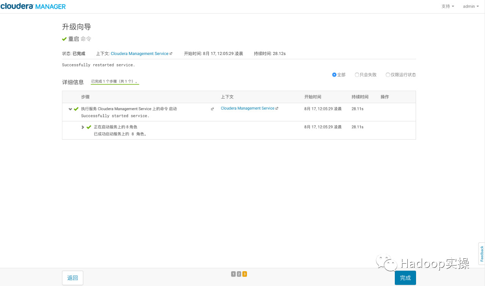Viewport: 485px width, 286px height.
Task: Open the Feedback side tab
Action: [x=482, y=254]
